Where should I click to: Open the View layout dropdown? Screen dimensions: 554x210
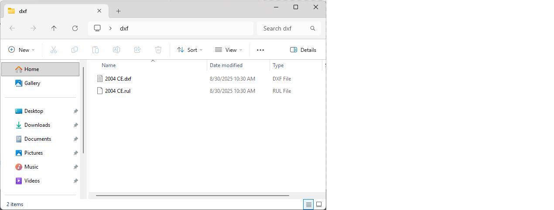[x=229, y=50]
